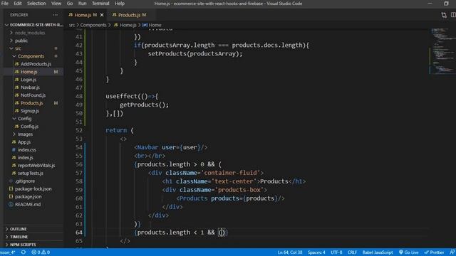456x256 pixels.
Task: Open README.md file
Action: tap(28, 205)
